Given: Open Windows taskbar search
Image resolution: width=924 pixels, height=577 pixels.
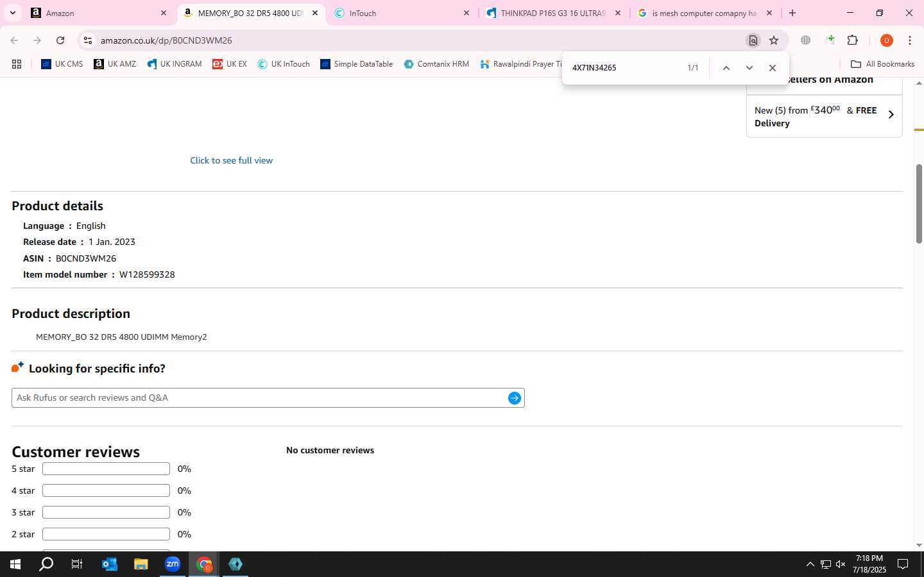Looking at the screenshot, I should click(x=46, y=564).
